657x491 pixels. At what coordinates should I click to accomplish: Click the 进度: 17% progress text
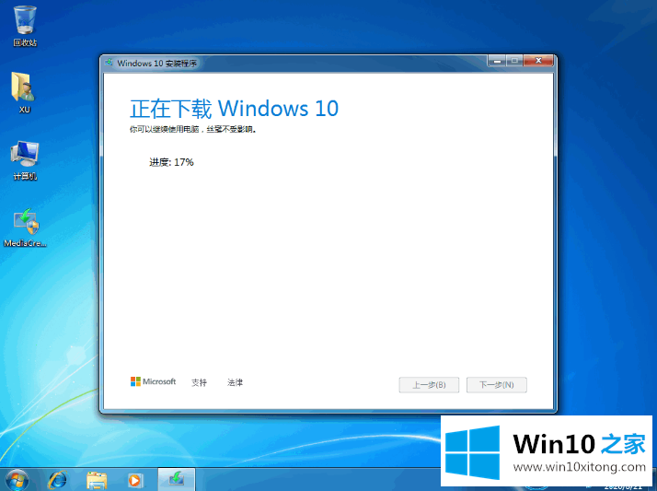point(171,162)
